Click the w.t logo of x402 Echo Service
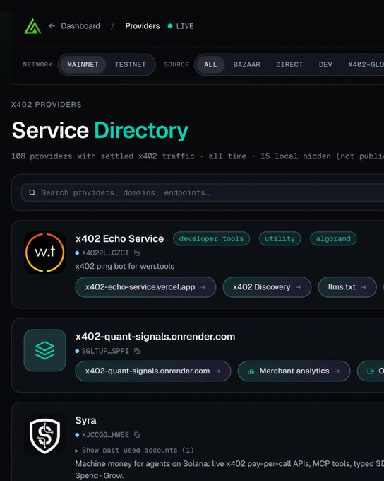Viewport: 384px width, 481px height. click(x=45, y=252)
